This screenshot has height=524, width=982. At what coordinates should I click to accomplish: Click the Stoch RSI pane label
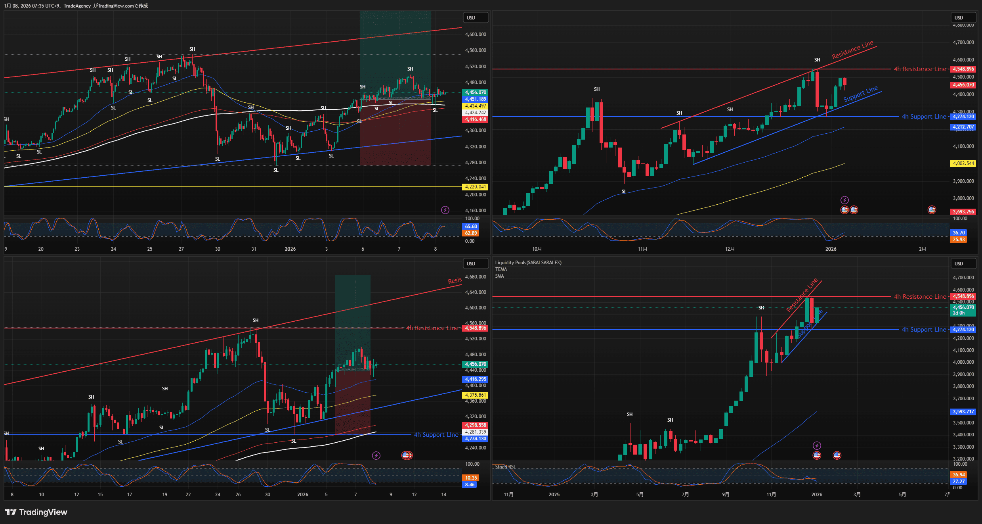point(505,467)
